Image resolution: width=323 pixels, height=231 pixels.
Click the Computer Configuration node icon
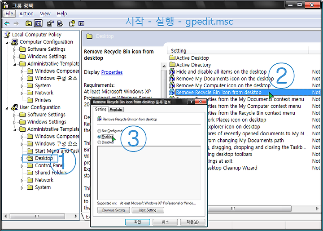pyautogui.click(x=14, y=42)
